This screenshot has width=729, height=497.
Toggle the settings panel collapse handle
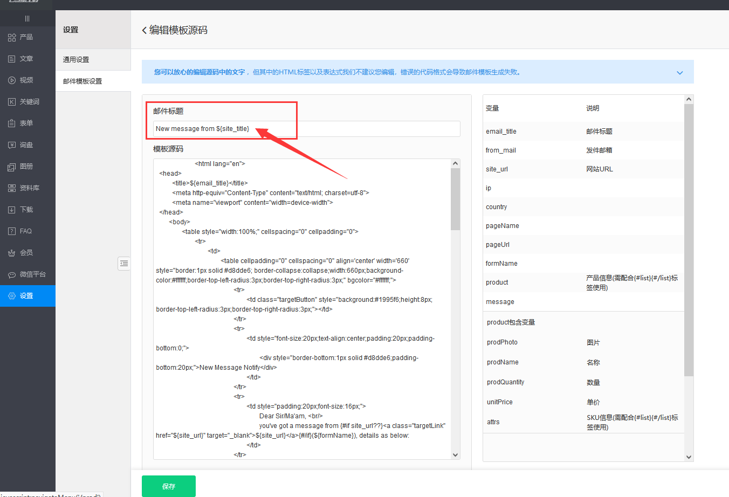tap(124, 263)
